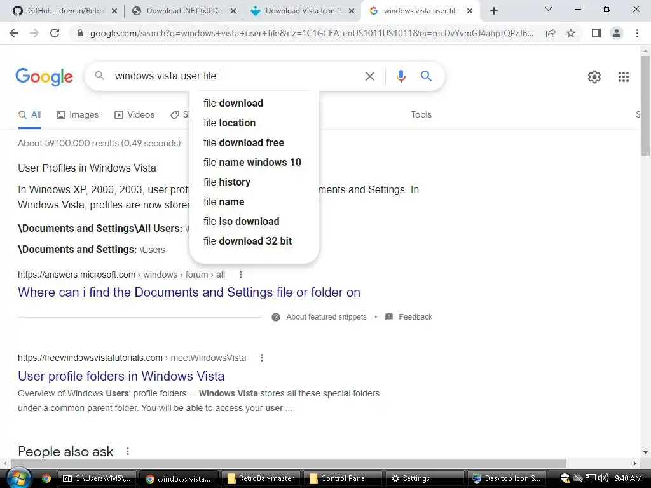Image resolution: width=651 pixels, height=488 pixels.
Task: Open Settings taskbar window
Action: [425, 478]
